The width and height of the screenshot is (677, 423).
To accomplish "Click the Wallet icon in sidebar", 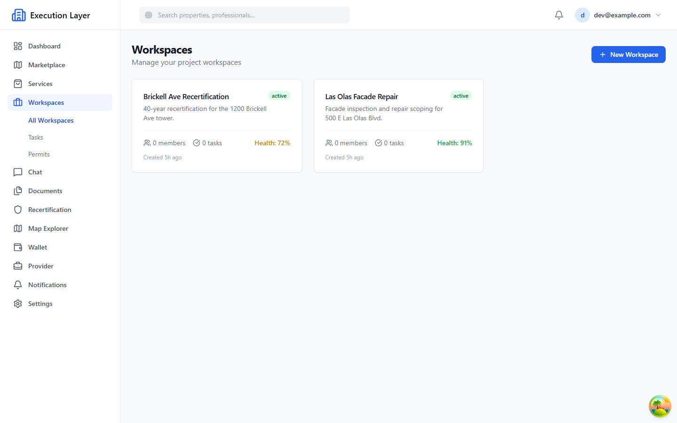I will pyautogui.click(x=18, y=247).
